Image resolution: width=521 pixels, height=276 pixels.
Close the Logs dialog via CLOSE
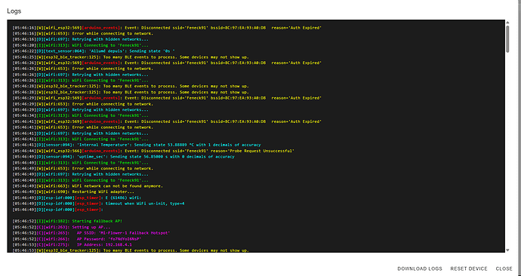point(504,268)
